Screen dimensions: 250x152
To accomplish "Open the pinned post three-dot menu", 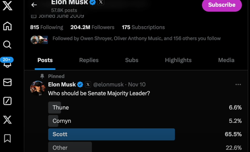I will (x=238, y=85).
